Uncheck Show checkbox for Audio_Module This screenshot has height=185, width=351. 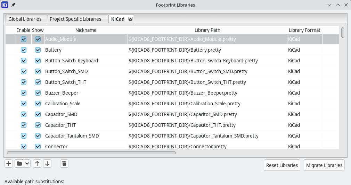click(38, 39)
